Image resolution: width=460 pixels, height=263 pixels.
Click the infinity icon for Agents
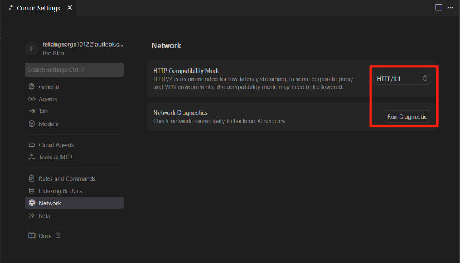[32, 99]
